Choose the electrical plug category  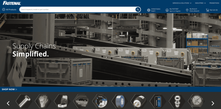point(139,101)
